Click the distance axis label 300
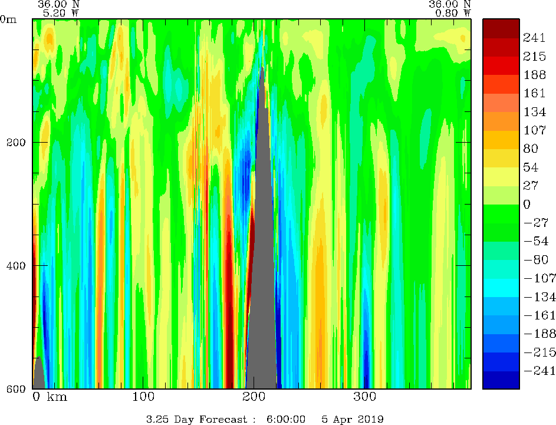Screen dimensions: 556x425 (364, 396)
